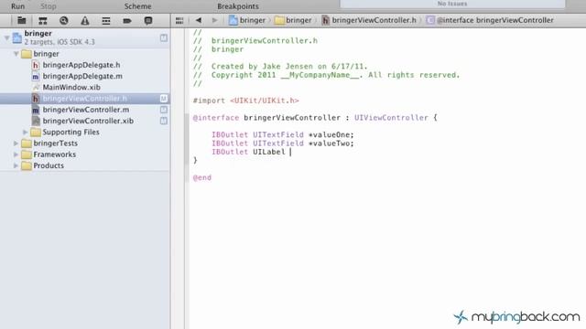Click the UIViewController superclass name
This screenshot has width=586, height=329.
[391, 118]
